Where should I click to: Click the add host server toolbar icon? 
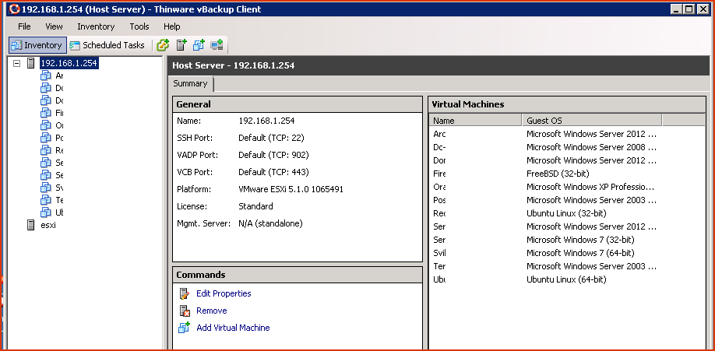coord(181,44)
